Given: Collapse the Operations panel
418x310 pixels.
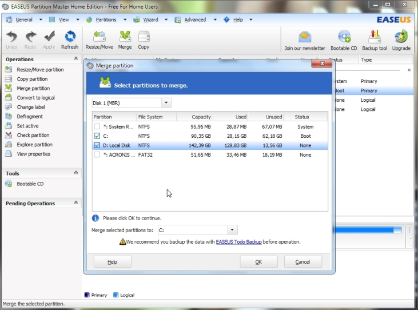Looking at the screenshot, I should coord(75,58).
